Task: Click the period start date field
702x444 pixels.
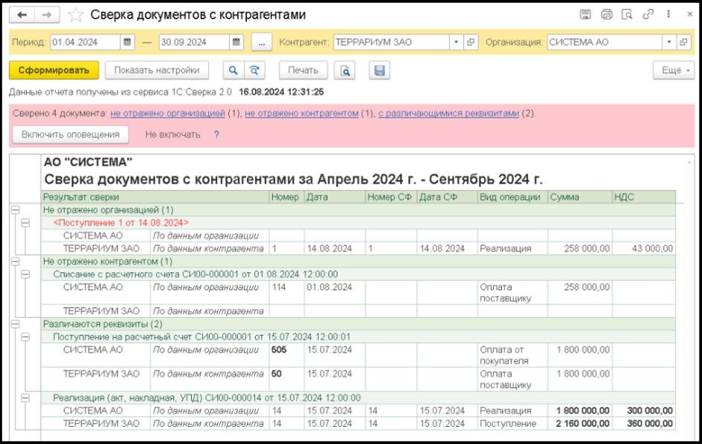Action: point(85,42)
